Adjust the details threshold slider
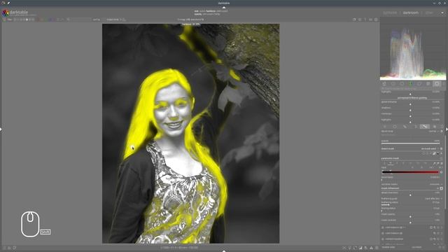The height and width of the screenshot is (252, 448). (x=410, y=194)
